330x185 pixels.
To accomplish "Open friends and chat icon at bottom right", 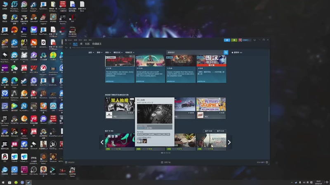I will [267, 162].
